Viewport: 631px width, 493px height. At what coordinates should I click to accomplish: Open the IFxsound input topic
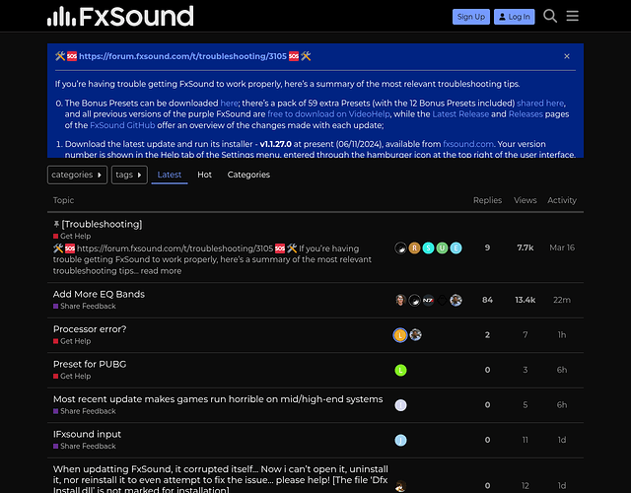click(87, 434)
